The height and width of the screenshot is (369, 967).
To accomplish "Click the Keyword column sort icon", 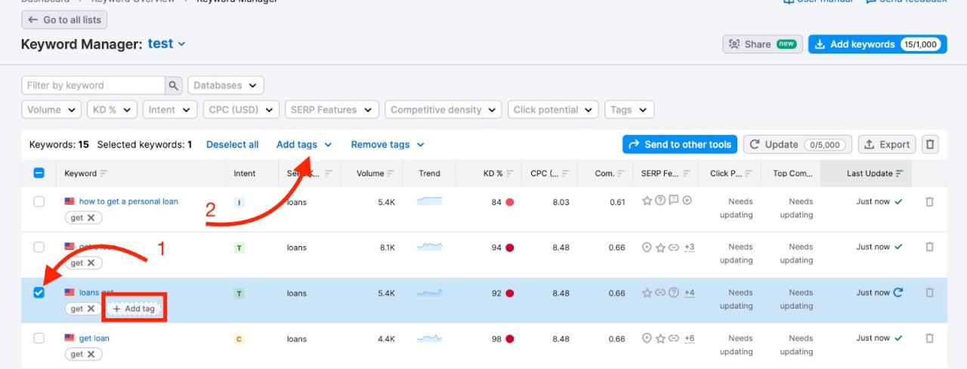I will coord(104,174).
